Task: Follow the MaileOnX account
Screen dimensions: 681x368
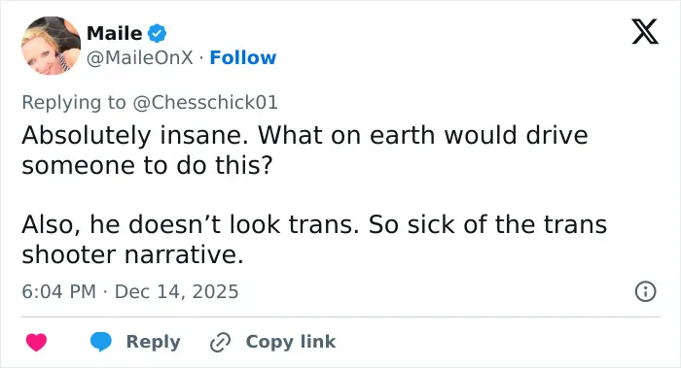Action: tap(243, 57)
